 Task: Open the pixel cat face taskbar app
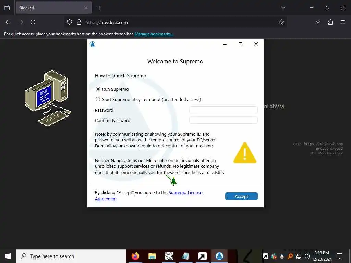[169, 256]
